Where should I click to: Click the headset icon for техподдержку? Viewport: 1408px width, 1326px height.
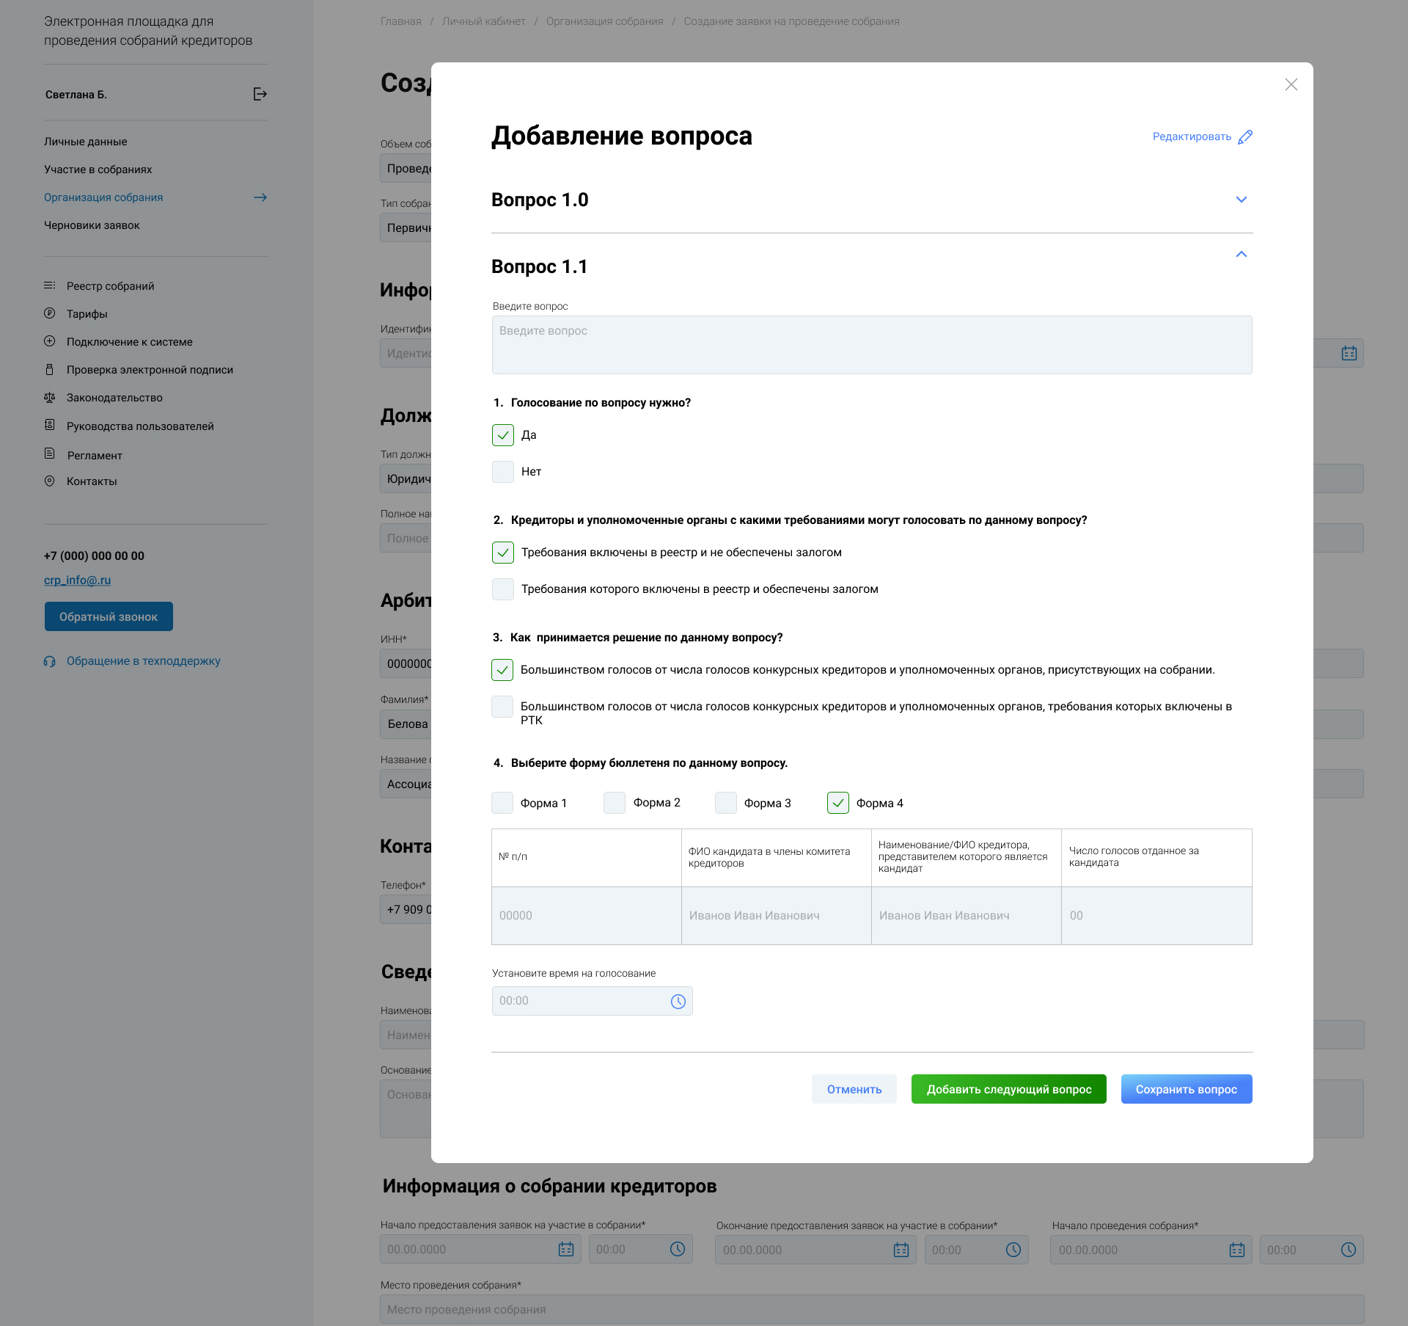49,661
